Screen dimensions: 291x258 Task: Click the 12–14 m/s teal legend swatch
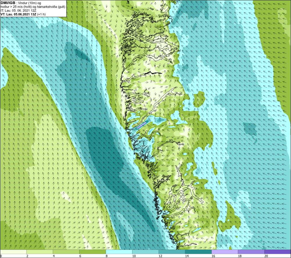point(172,252)
